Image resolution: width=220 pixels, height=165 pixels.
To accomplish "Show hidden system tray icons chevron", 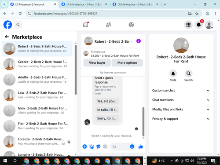I will click(x=171, y=161).
